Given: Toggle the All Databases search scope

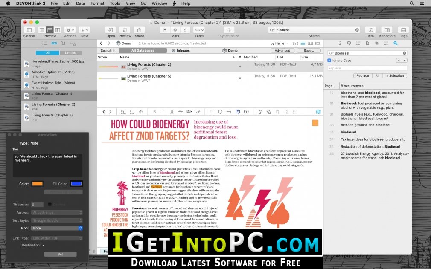Looking at the screenshot, I should [x=143, y=50].
